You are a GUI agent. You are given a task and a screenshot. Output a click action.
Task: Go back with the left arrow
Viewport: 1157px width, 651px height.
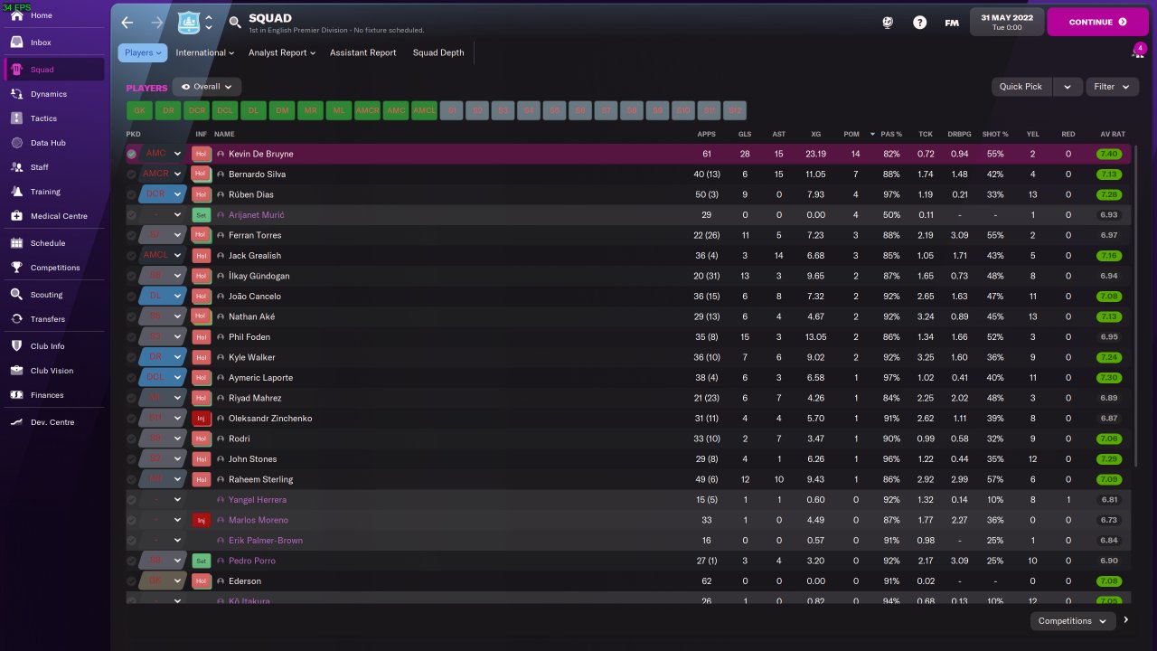click(127, 23)
